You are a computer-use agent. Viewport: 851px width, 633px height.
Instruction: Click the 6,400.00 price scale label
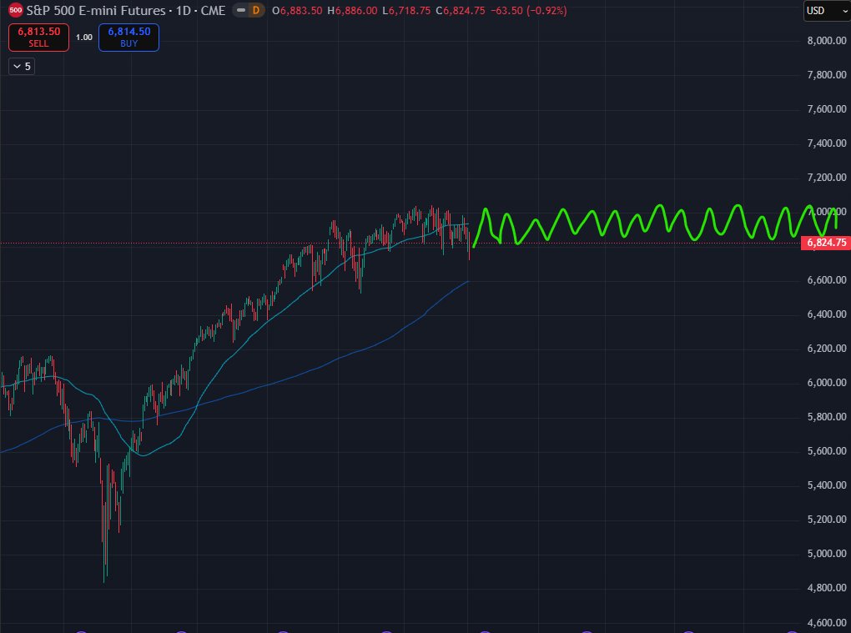827,314
